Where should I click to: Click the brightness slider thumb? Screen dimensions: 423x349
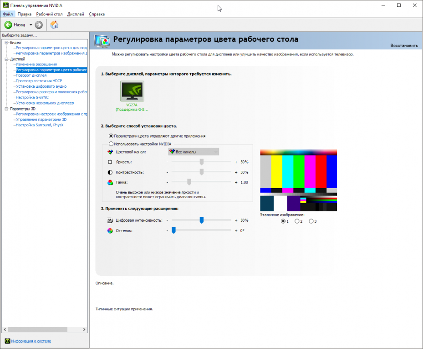pos(202,162)
